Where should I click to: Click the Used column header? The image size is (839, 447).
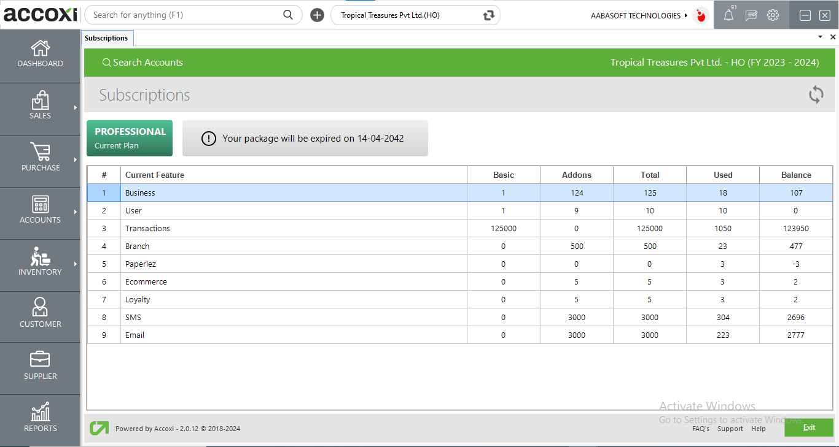coord(723,175)
